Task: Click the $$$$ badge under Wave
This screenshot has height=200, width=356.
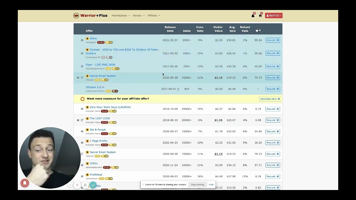Action: 101,42
